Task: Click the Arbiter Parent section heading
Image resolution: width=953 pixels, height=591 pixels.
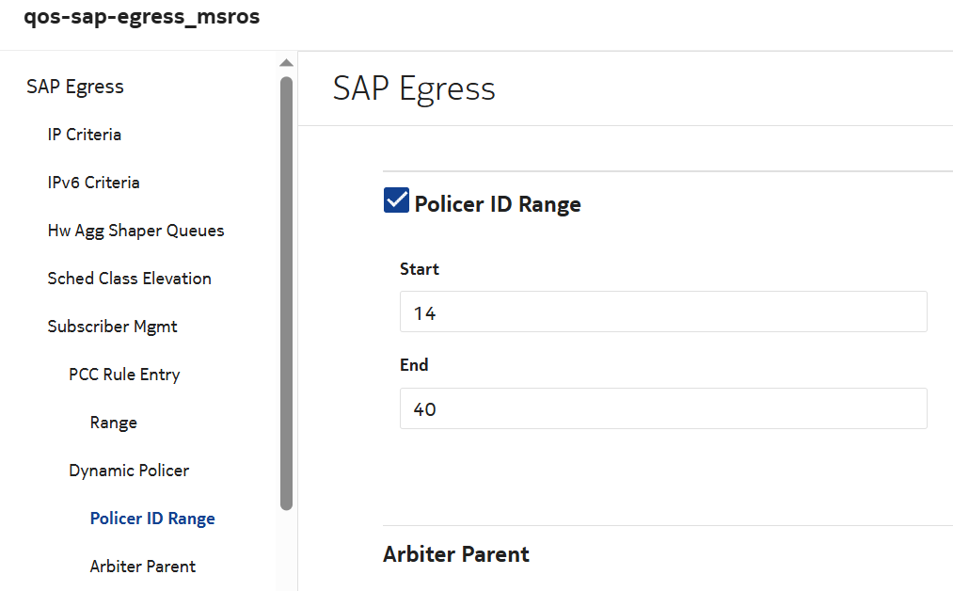Action: click(x=456, y=554)
